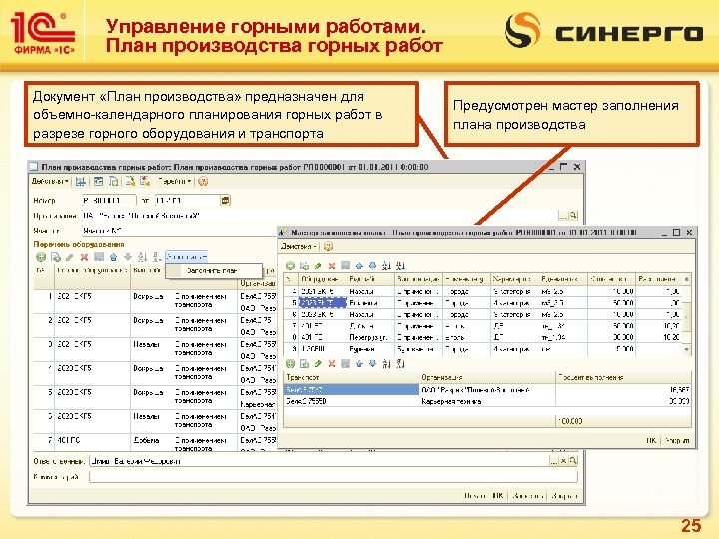Open the Перейти dropdown in plan document toolbar
Screen dimensions: 719x539
[x=174, y=181]
